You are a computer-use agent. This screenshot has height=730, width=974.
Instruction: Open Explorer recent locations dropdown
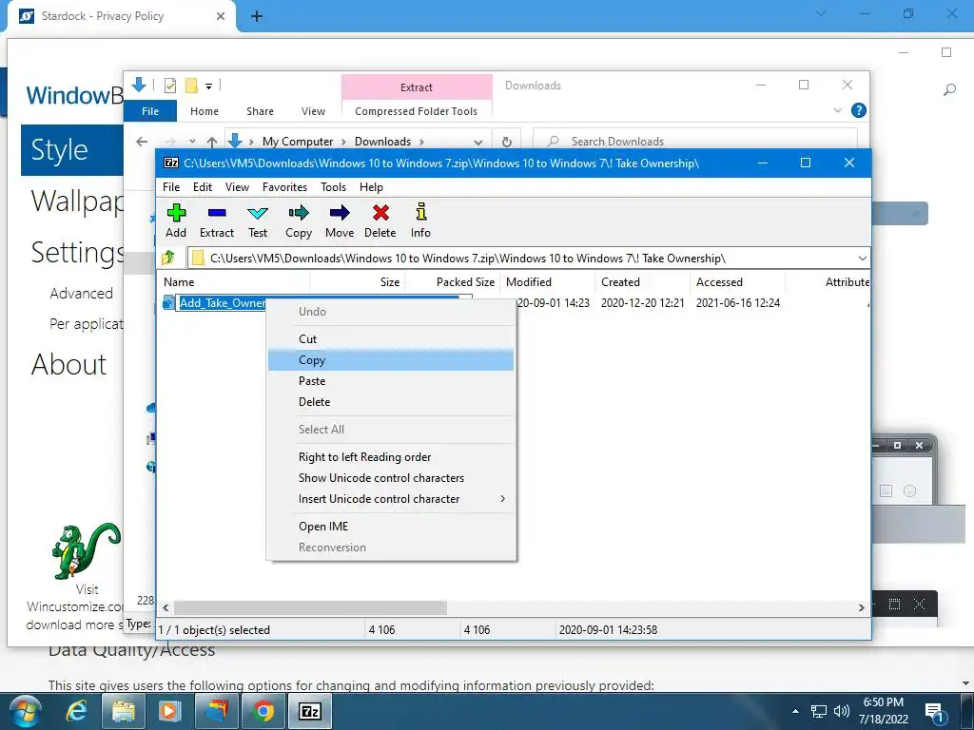tap(192, 142)
